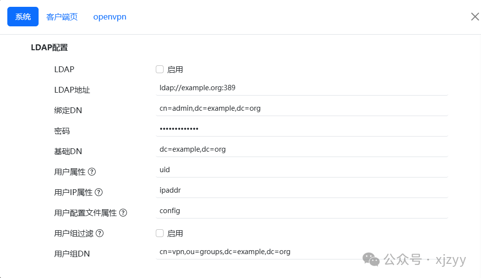Focus the 用户组DN input field

(x=302, y=252)
